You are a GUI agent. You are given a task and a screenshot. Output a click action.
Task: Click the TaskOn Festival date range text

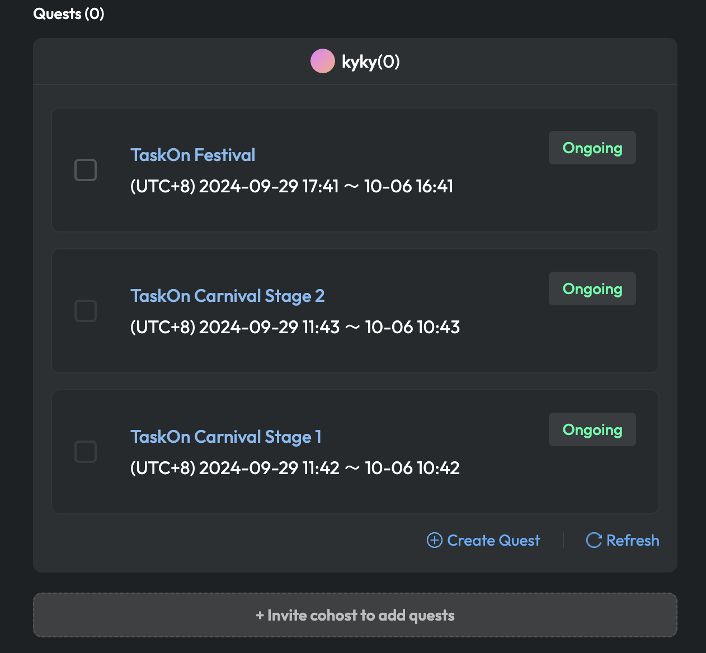pyautogui.click(x=291, y=186)
